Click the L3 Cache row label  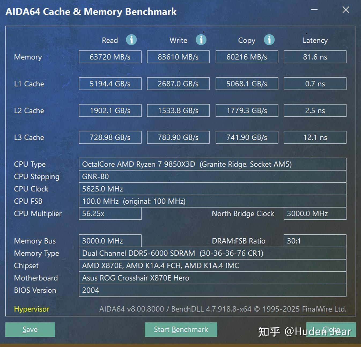(x=29, y=137)
